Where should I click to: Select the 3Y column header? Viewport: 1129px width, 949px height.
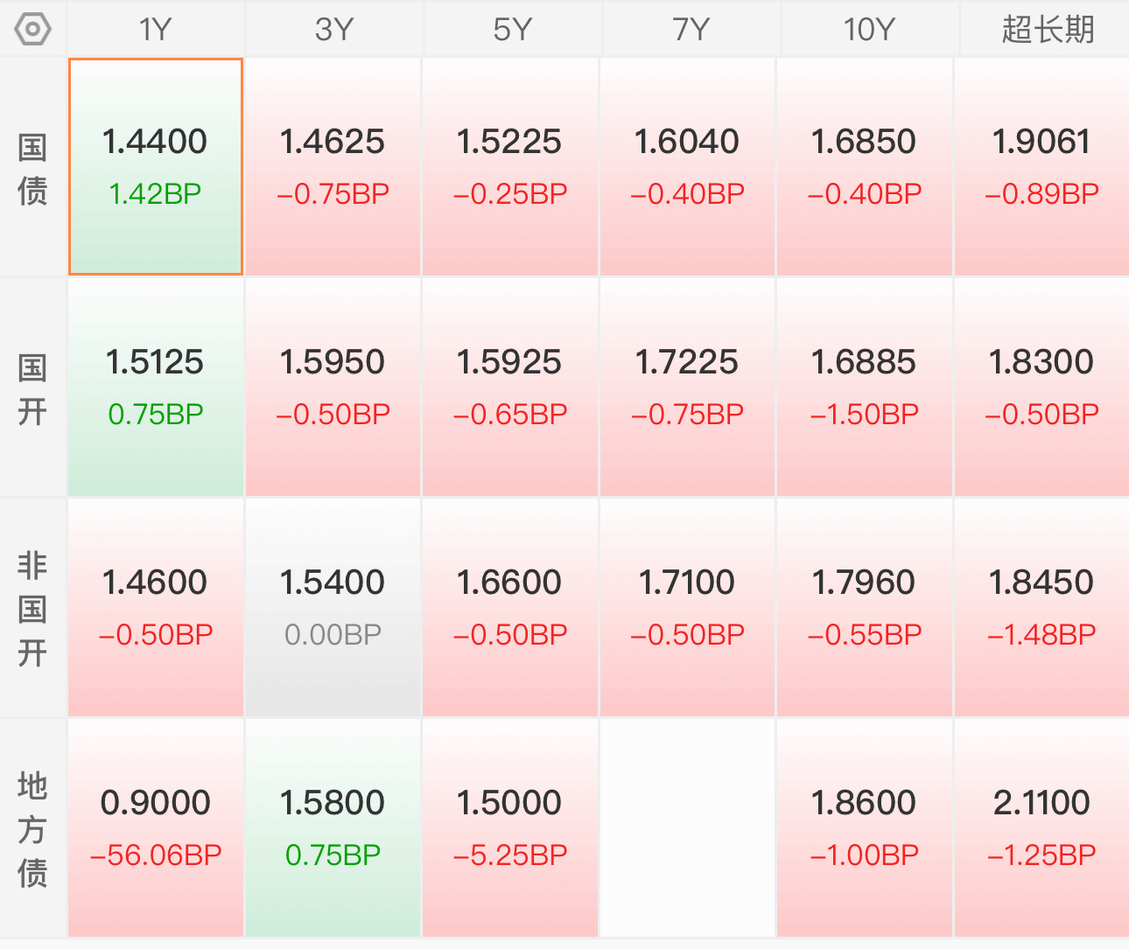pos(333,29)
